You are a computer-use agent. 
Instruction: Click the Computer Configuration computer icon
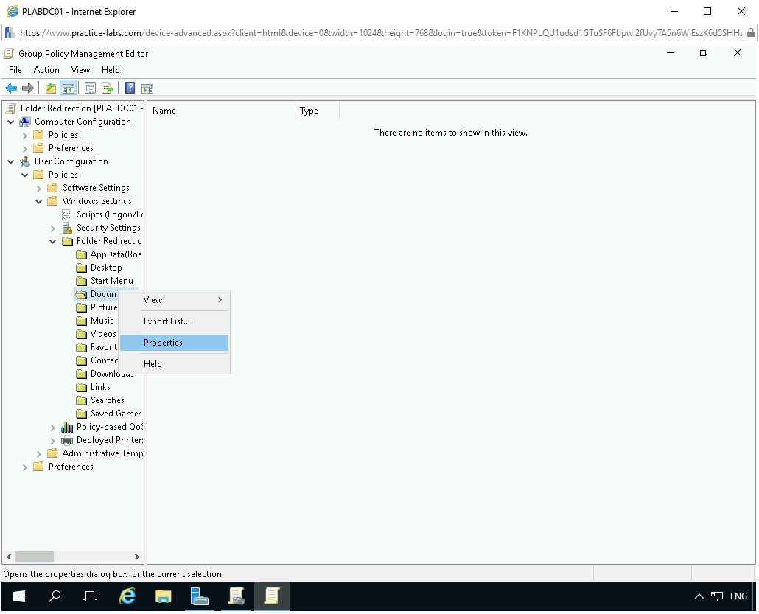[25, 122]
